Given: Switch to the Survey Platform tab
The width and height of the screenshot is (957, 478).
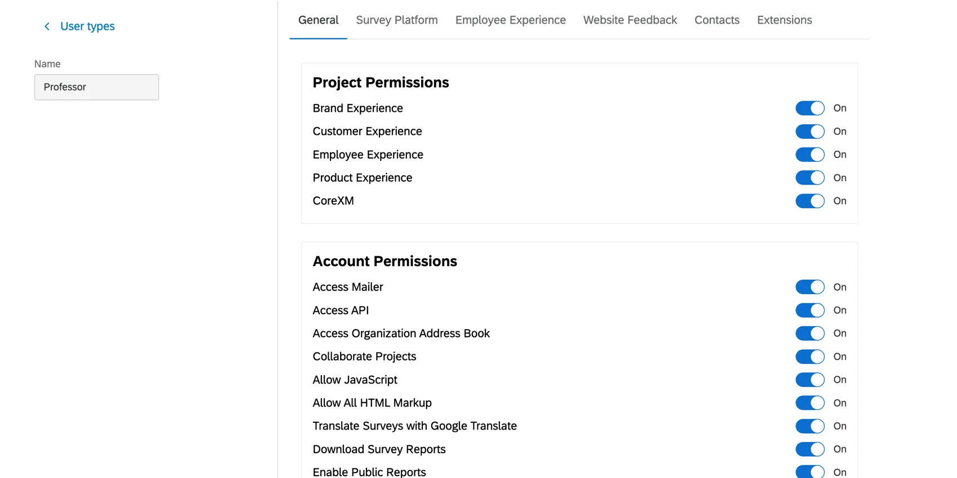Looking at the screenshot, I should coord(396,20).
